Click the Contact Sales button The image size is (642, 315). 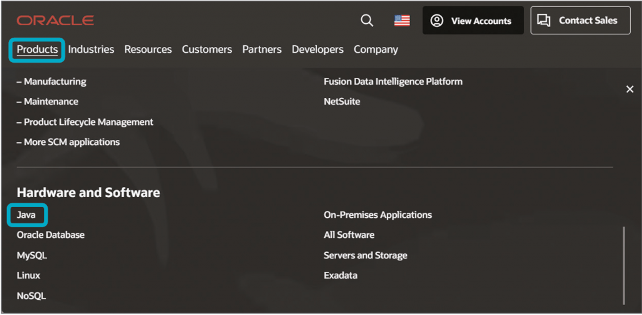pyautogui.click(x=580, y=21)
